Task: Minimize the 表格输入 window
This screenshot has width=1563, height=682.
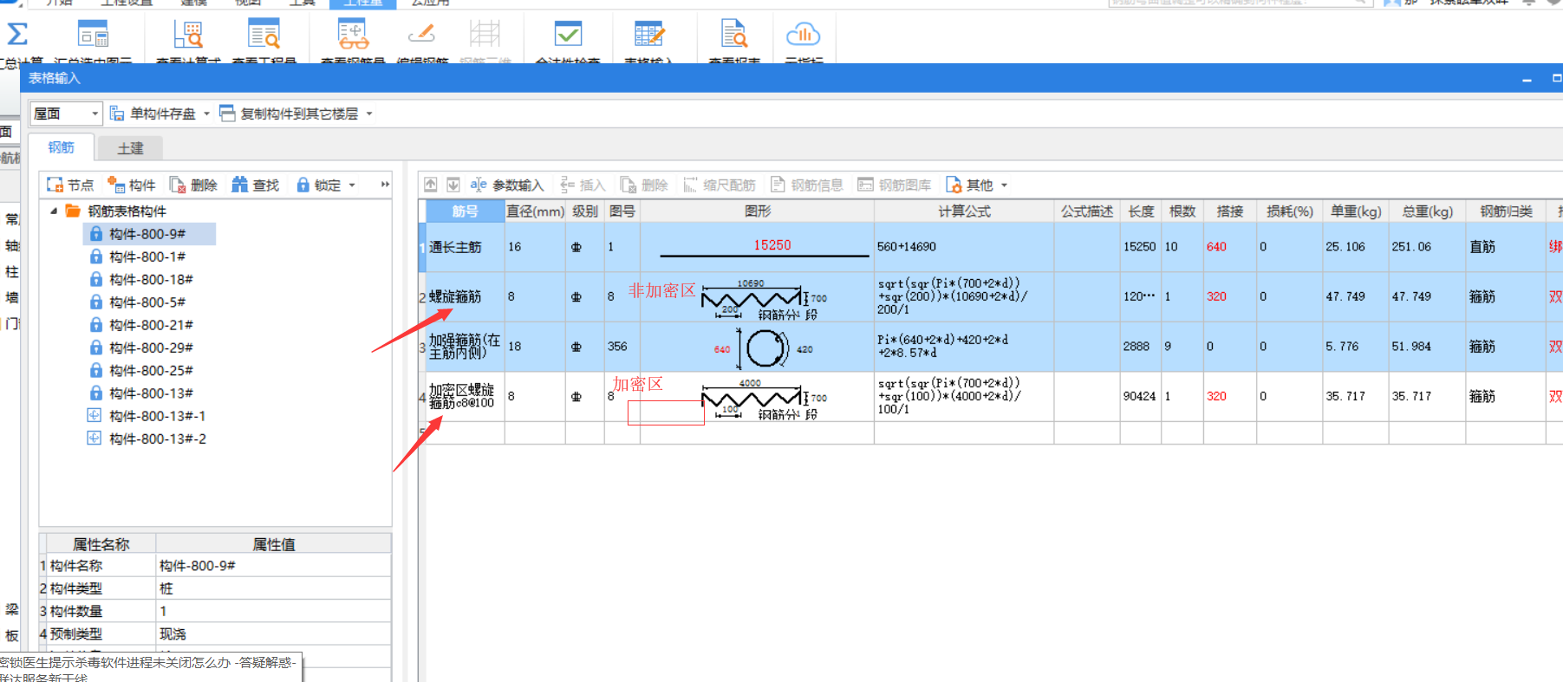Action: click(1527, 79)
